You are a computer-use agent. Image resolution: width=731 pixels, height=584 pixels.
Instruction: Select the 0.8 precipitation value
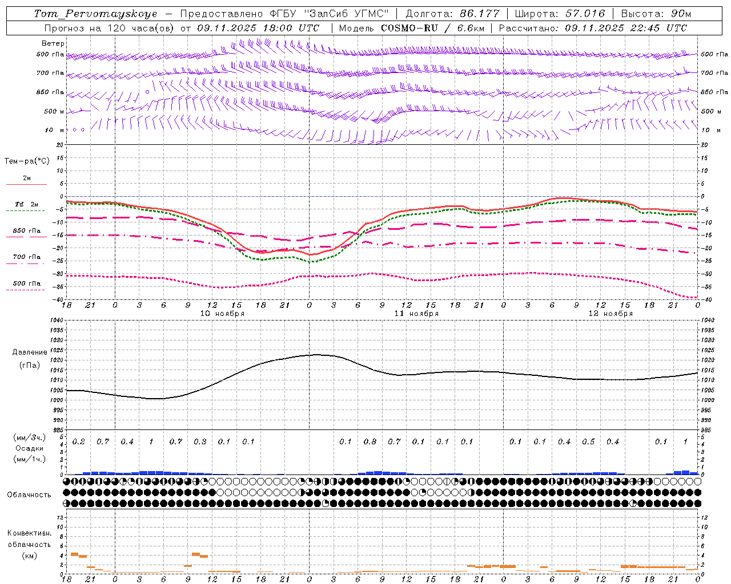click(370, 442)
